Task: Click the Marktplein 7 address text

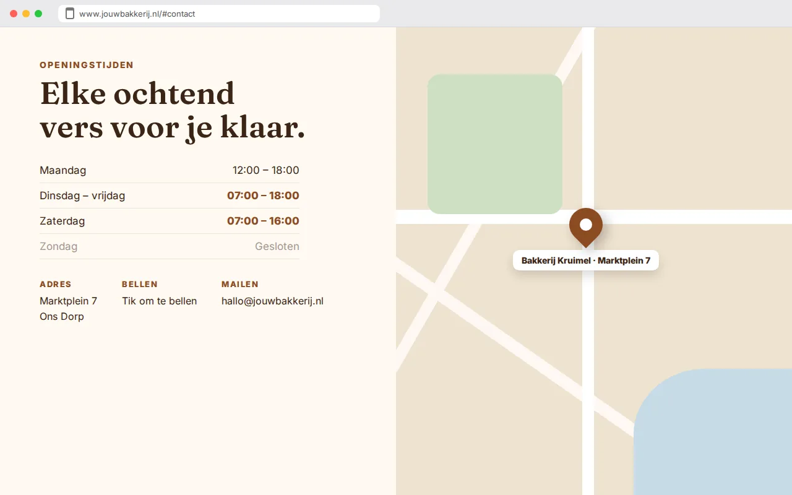Action: (x=68, y=301)
